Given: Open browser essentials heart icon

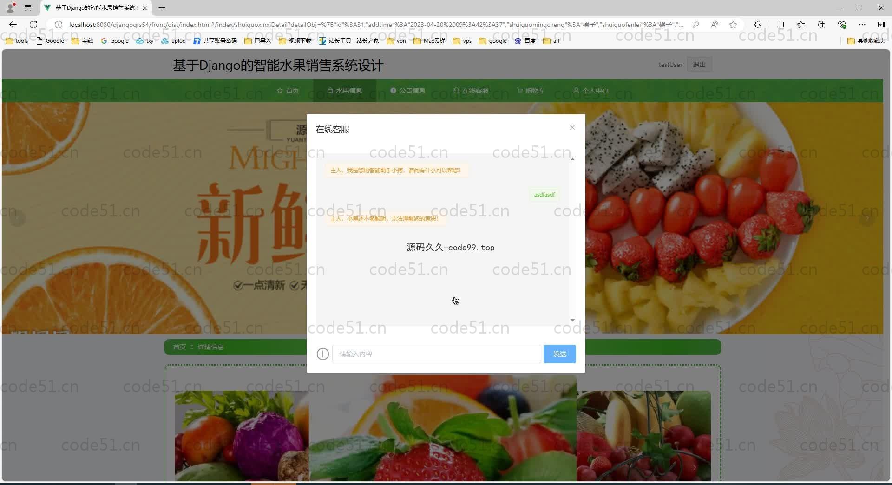Looking at the screenshot, I should click(x=842, y=25).
